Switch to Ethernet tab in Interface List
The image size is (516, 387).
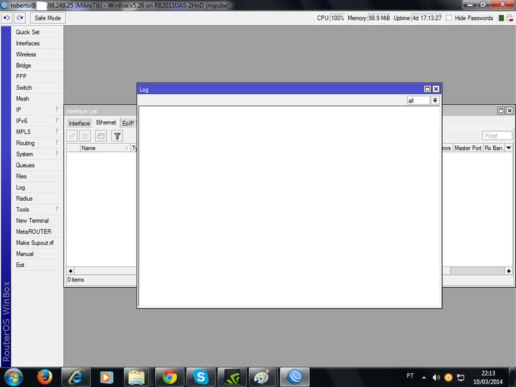(x=106, y=123)
